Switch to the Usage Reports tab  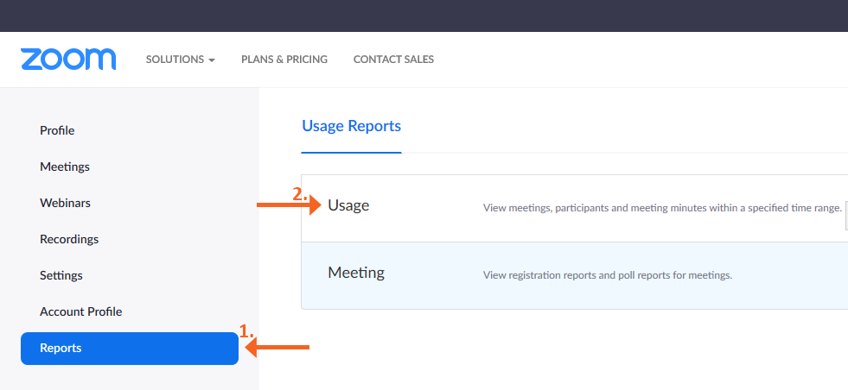351,126
